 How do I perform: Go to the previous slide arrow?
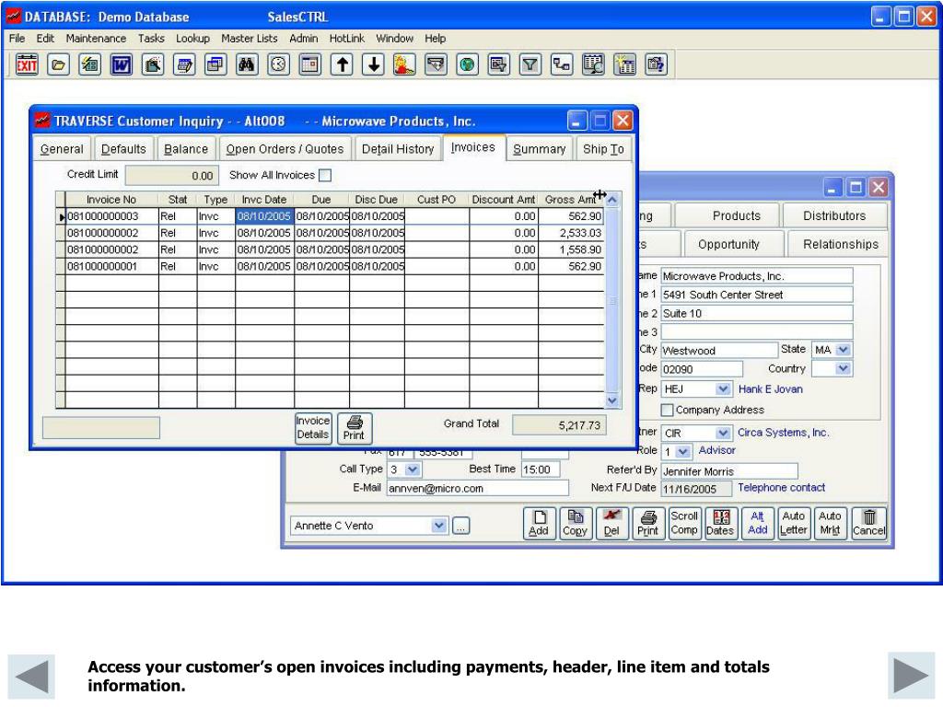31,675
